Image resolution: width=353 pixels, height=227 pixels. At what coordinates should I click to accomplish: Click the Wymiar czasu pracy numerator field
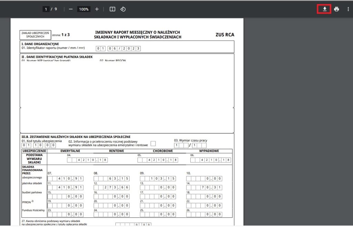pyautogui.click(x=181, y=145)
